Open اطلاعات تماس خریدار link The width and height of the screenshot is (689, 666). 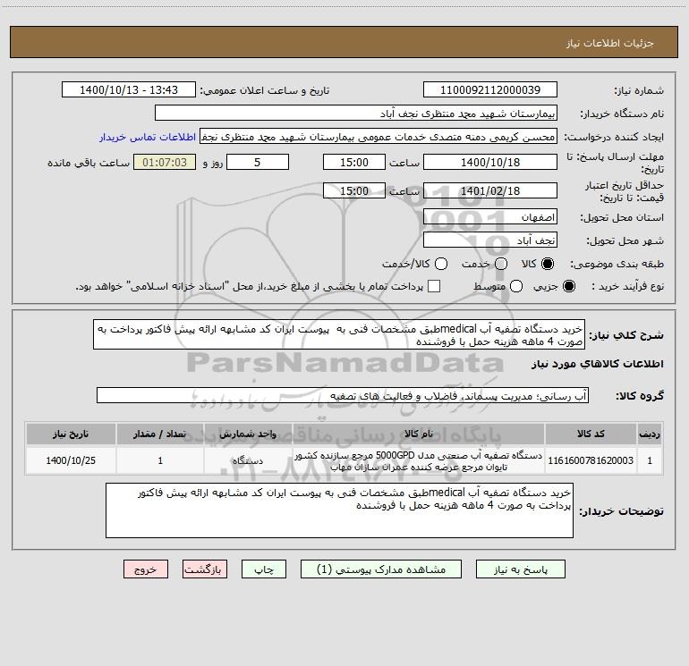(x=148, y=137)
